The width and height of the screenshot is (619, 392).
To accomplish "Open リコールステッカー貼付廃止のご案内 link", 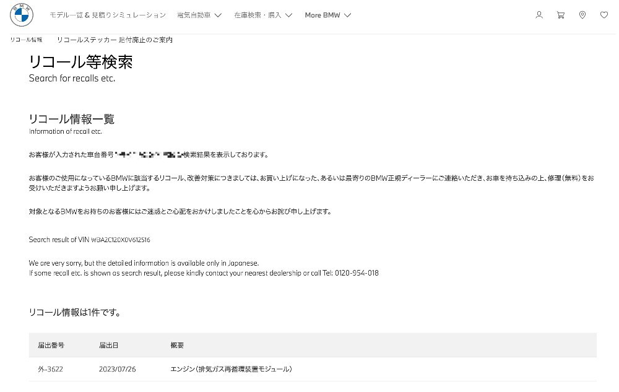I will click(115, 40).
